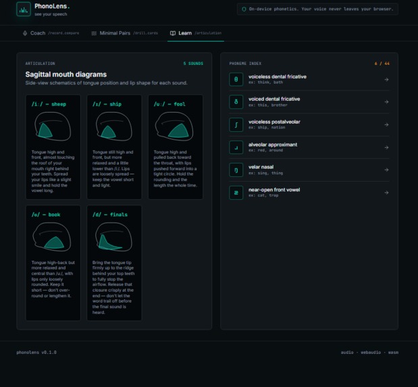Viewport: 418px width, 387px height.
Task: Click the /ɪ/ ship mouth diagram
Action: [x=114, y=126]
